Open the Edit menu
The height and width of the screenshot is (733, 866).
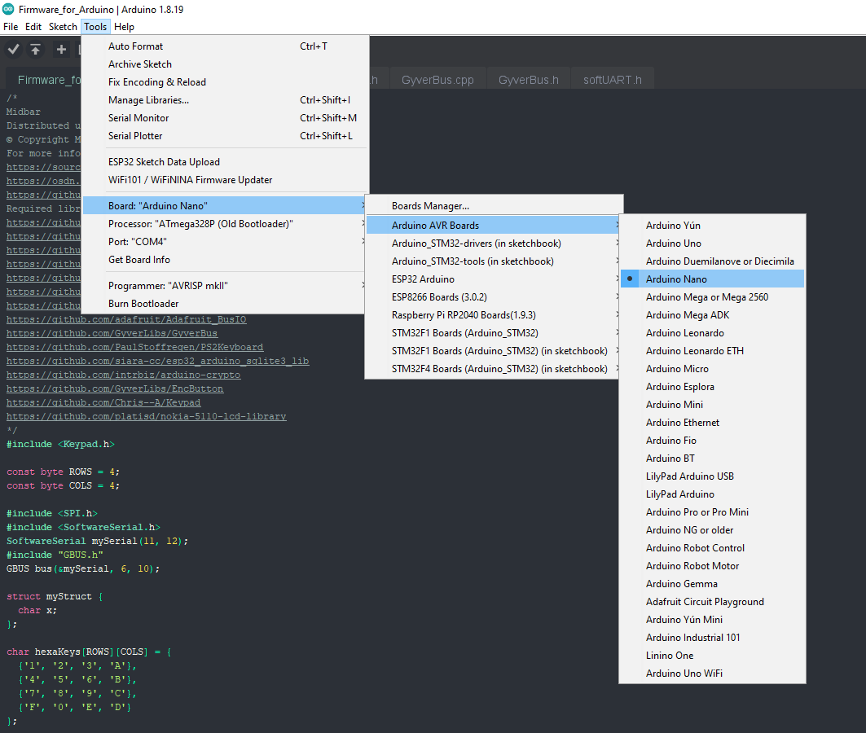coord(33,27)
